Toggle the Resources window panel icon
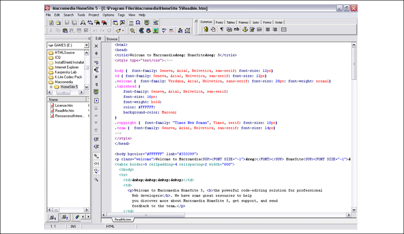This screenshot has width=404, height=234. click(115, 23)
